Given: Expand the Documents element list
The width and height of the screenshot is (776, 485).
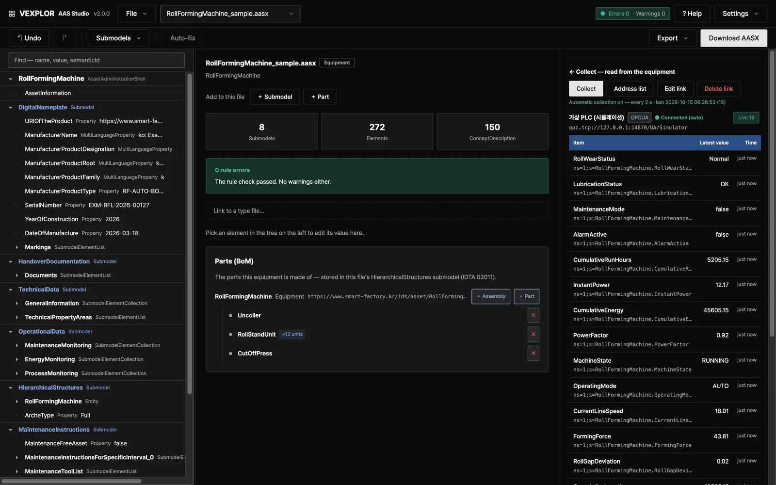Looking at the screenshot, I should (x=17, y=275).
